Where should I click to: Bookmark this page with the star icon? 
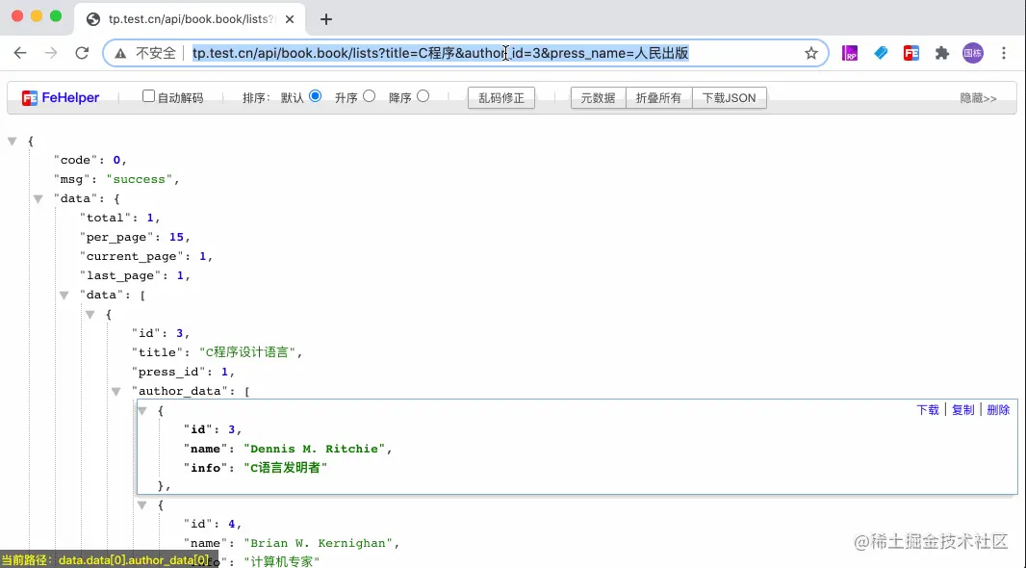coord(811,53)
